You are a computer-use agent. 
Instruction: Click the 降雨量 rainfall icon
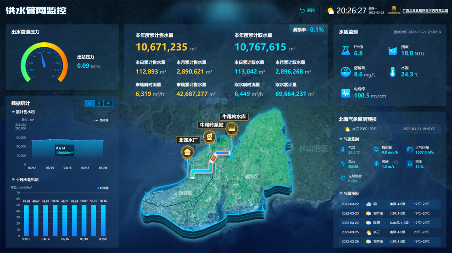click(x=376, y=149)
